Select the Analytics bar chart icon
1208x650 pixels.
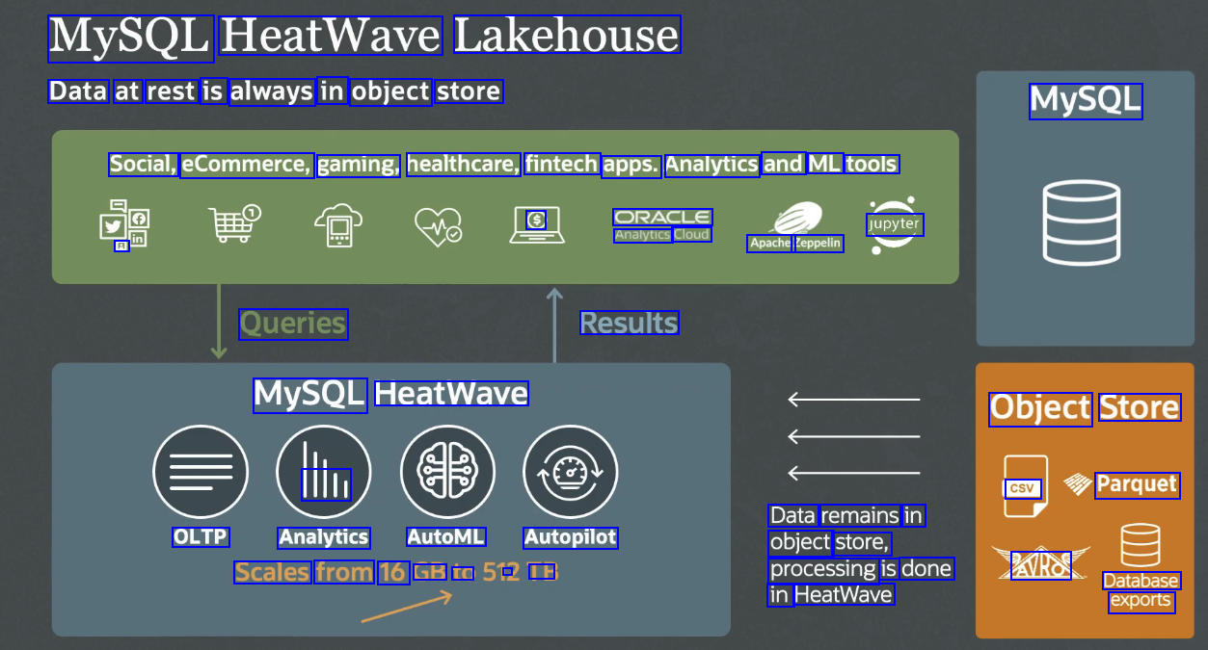[x=324, y=473]
